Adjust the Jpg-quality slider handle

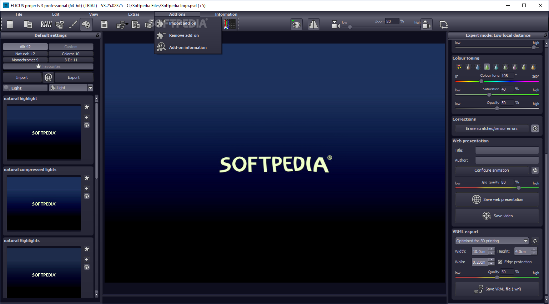[519, 188]
